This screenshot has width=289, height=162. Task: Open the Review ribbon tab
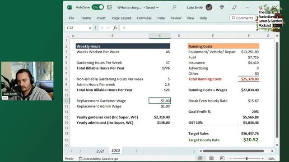(176, 18)
